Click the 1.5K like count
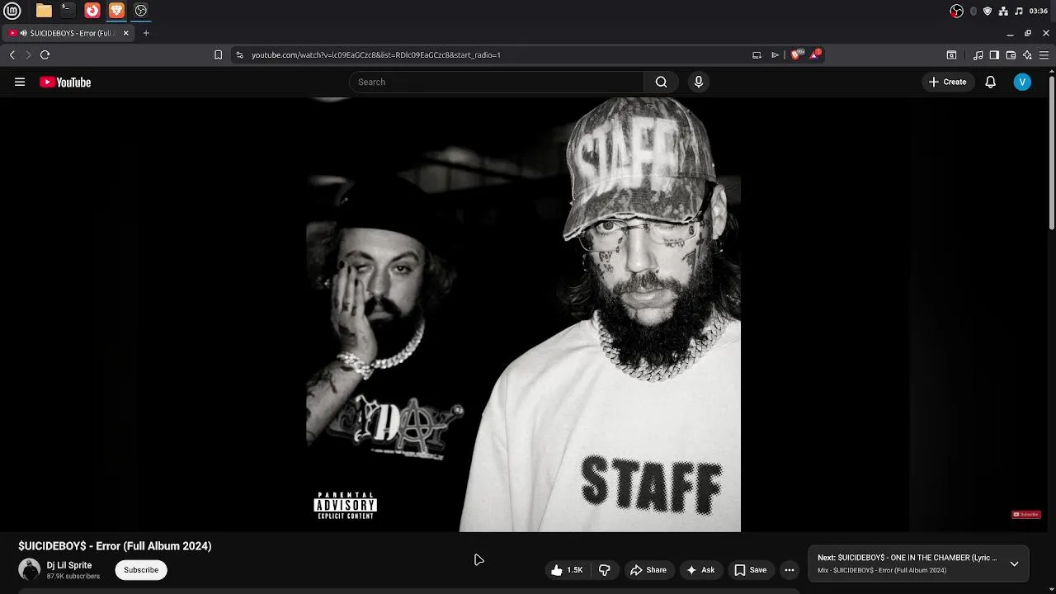The image size is (1056, 594). (x=575, y=570)
